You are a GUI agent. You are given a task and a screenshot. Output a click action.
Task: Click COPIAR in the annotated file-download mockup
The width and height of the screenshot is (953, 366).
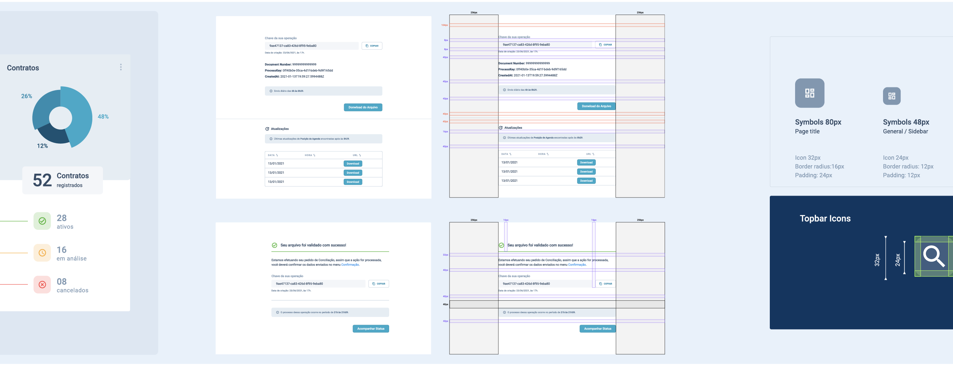click(605, 45)
